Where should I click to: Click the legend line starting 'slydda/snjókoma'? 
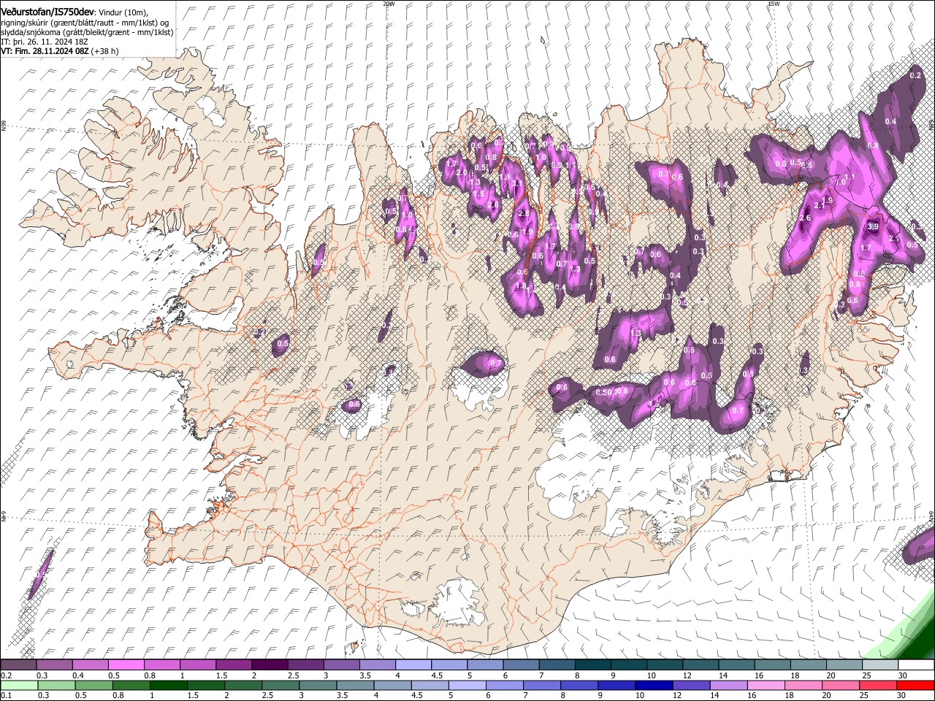pyautogui.click(x=87, y=32)
